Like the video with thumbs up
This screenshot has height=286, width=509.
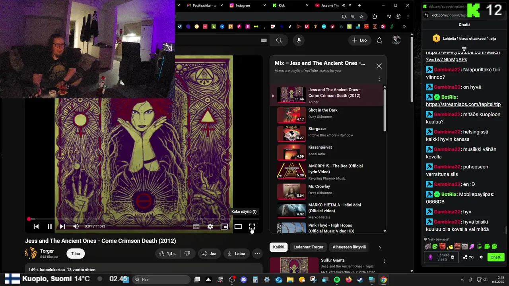point(168,253)
